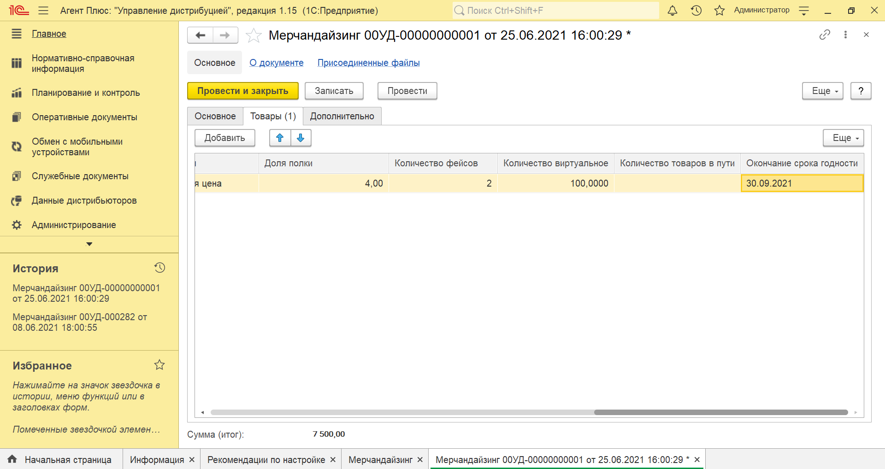Open the 1C main menu hamburger icon

pos(43,10)
